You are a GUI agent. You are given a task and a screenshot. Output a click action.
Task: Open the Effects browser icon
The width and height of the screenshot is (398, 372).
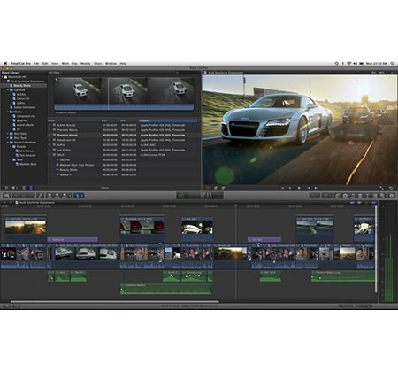pyautogui.click(x=338, y=196)
